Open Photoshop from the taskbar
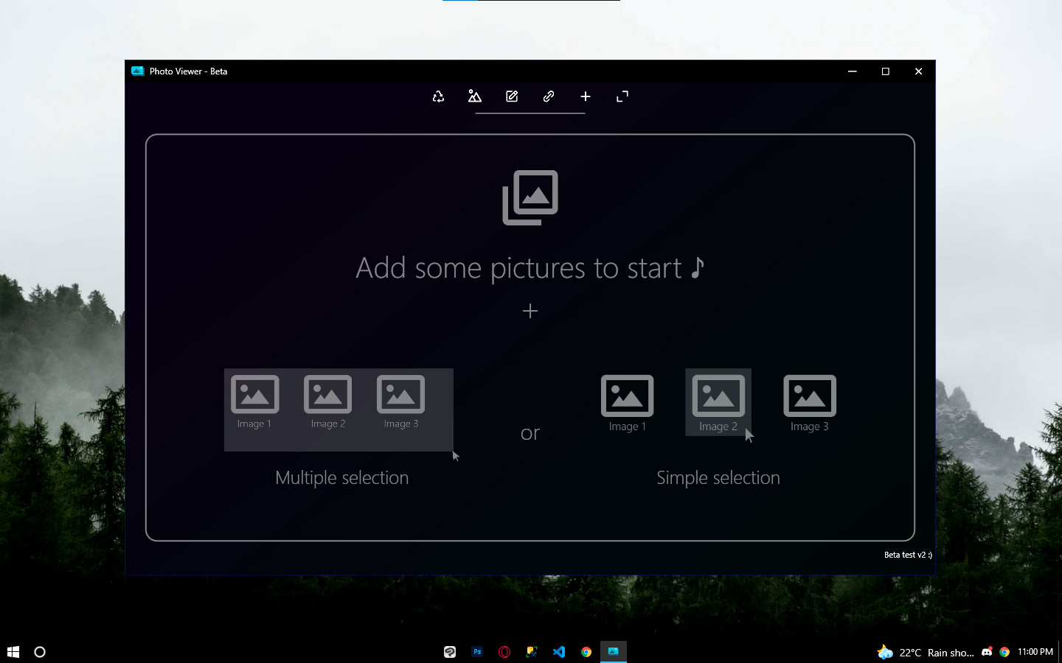 pyautogui.click(x=477, y=652)
